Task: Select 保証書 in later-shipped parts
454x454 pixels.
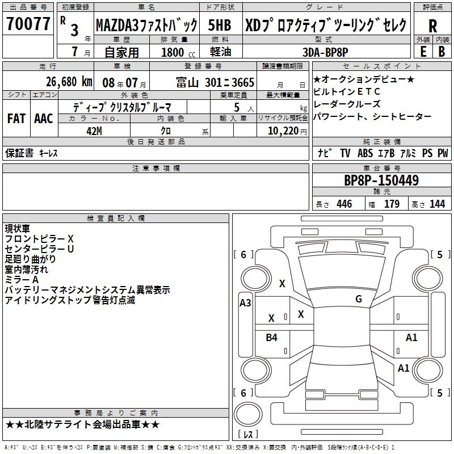Action: (19, 153)
